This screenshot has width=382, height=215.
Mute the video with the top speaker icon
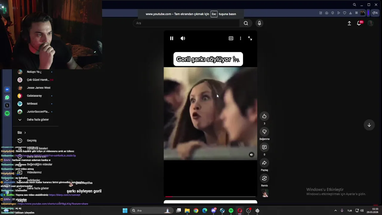tap(183, 38)
